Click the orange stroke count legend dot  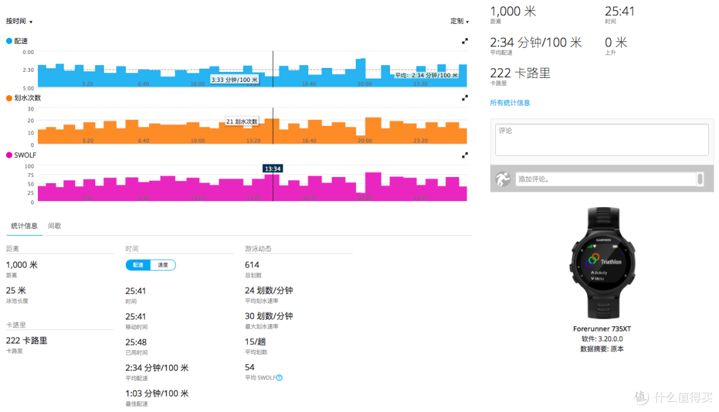point(9,98)
